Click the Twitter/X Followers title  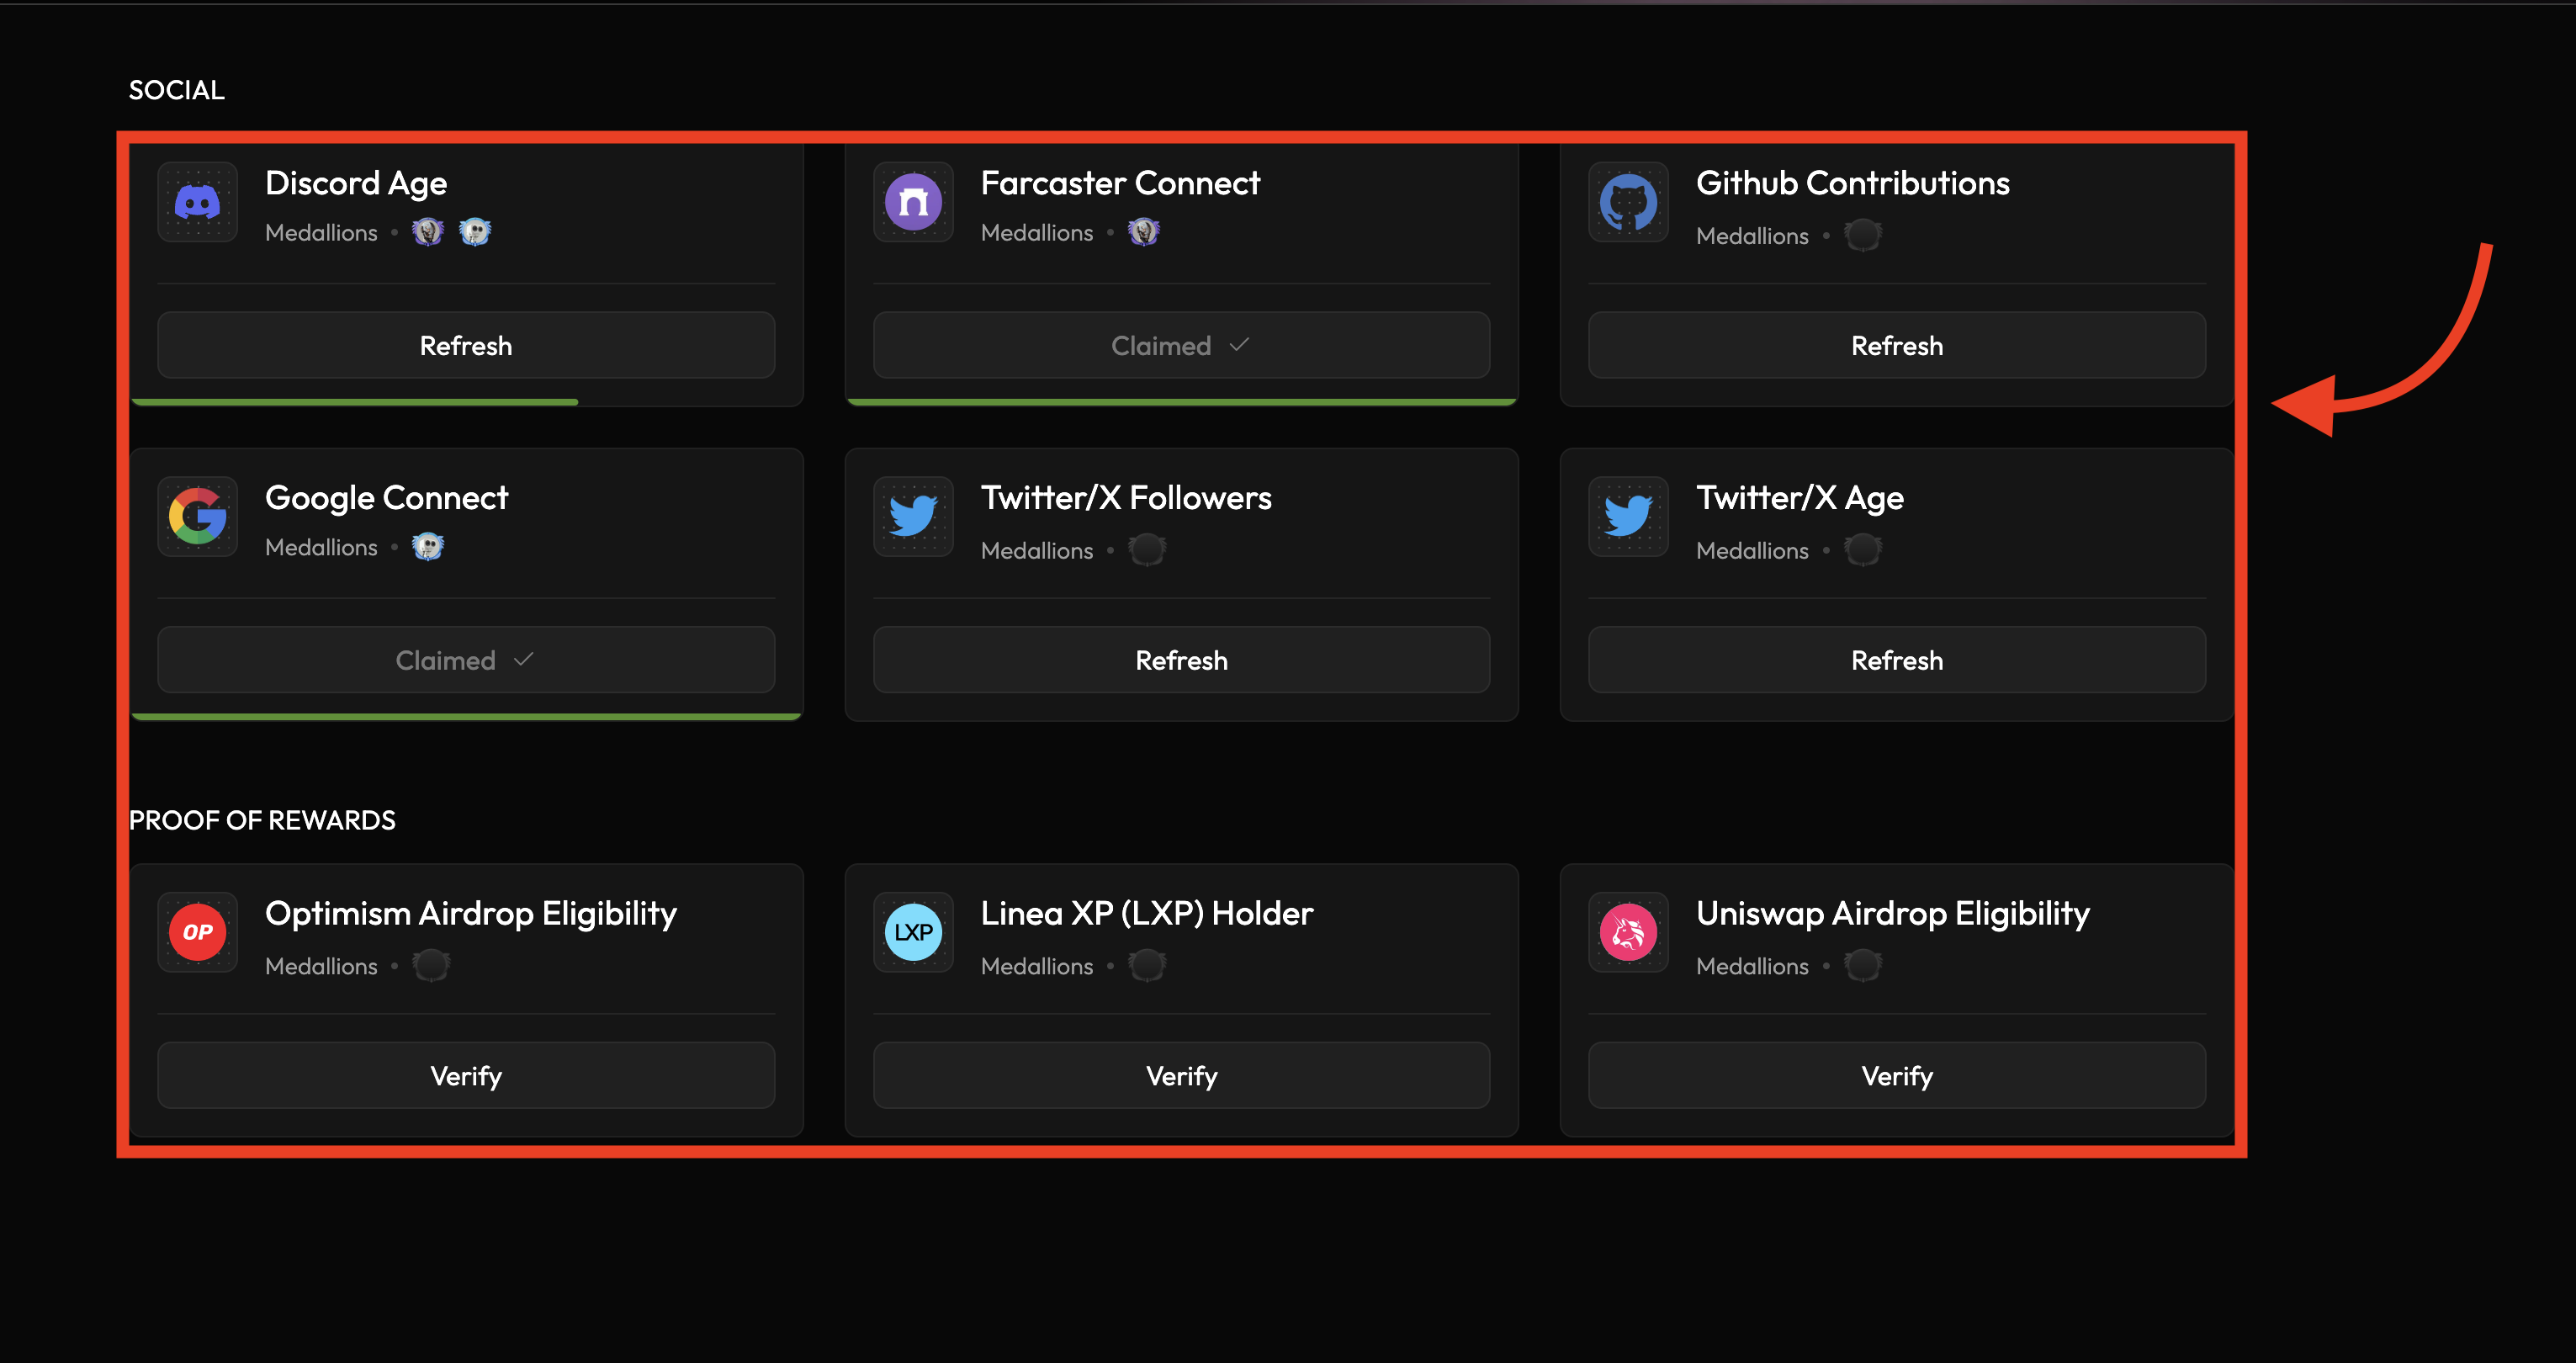[1126, 498]
